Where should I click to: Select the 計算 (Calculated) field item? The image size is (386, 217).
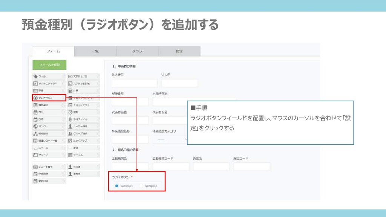84,91
